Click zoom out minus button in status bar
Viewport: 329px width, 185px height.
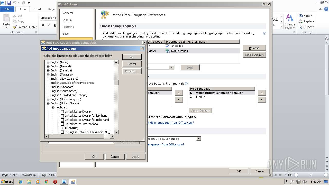coord(296,175)
